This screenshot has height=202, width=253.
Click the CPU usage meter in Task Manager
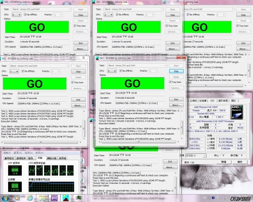click(15, 170)
